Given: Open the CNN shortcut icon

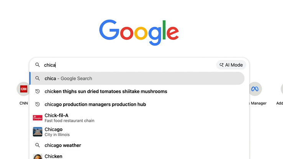Looking at the screenshot, I should point(24,89).
